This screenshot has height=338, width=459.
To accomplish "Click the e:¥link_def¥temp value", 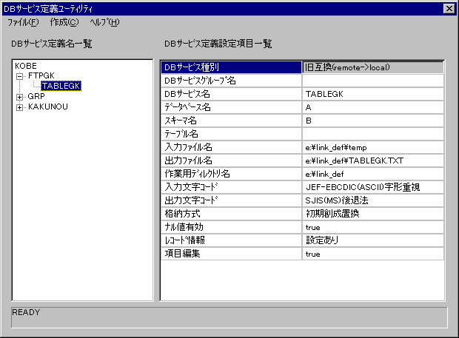I will point(373,147).
